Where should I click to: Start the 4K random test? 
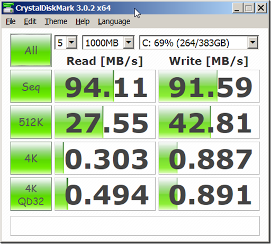point(31,158)
